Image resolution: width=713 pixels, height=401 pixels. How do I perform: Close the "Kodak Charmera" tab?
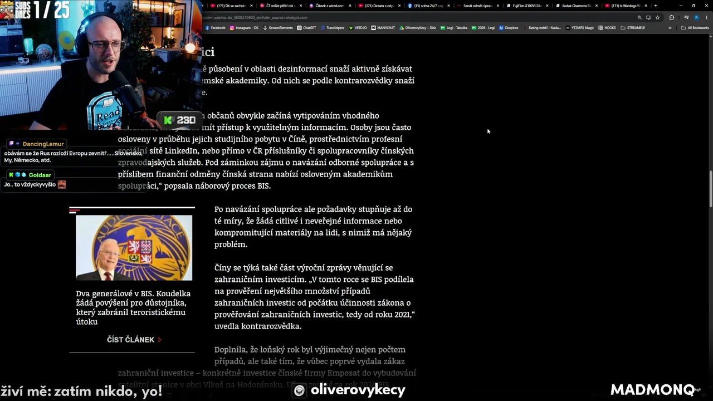[x=596, y=6]
